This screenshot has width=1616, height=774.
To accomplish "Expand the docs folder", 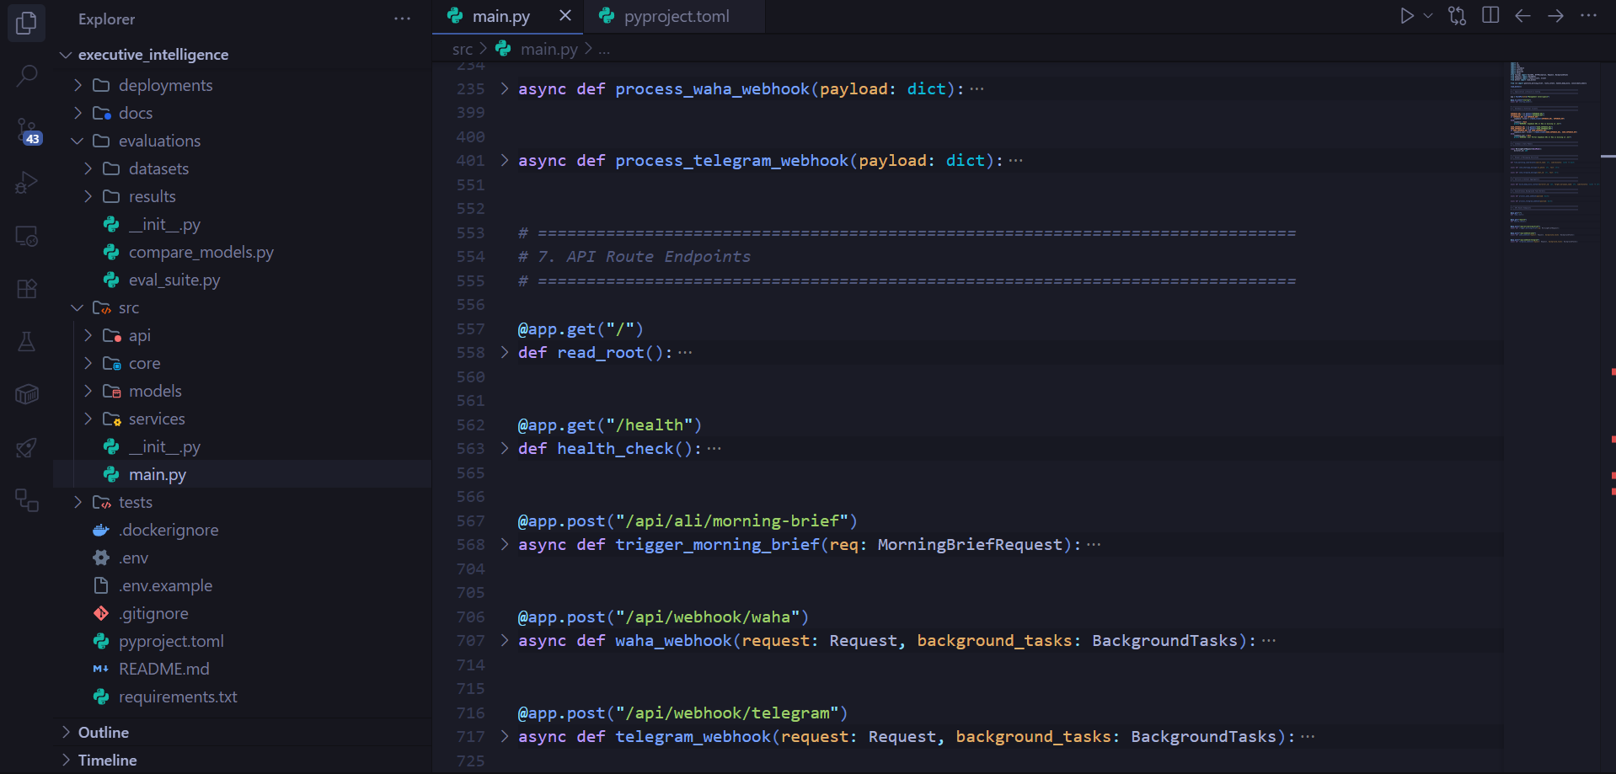I will point(78,113).
